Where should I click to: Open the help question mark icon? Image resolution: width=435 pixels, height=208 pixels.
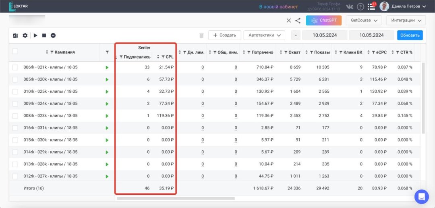360,6
